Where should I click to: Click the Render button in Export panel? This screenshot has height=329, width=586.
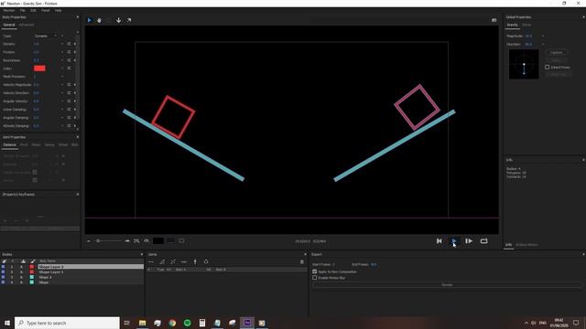click(447, 284)
